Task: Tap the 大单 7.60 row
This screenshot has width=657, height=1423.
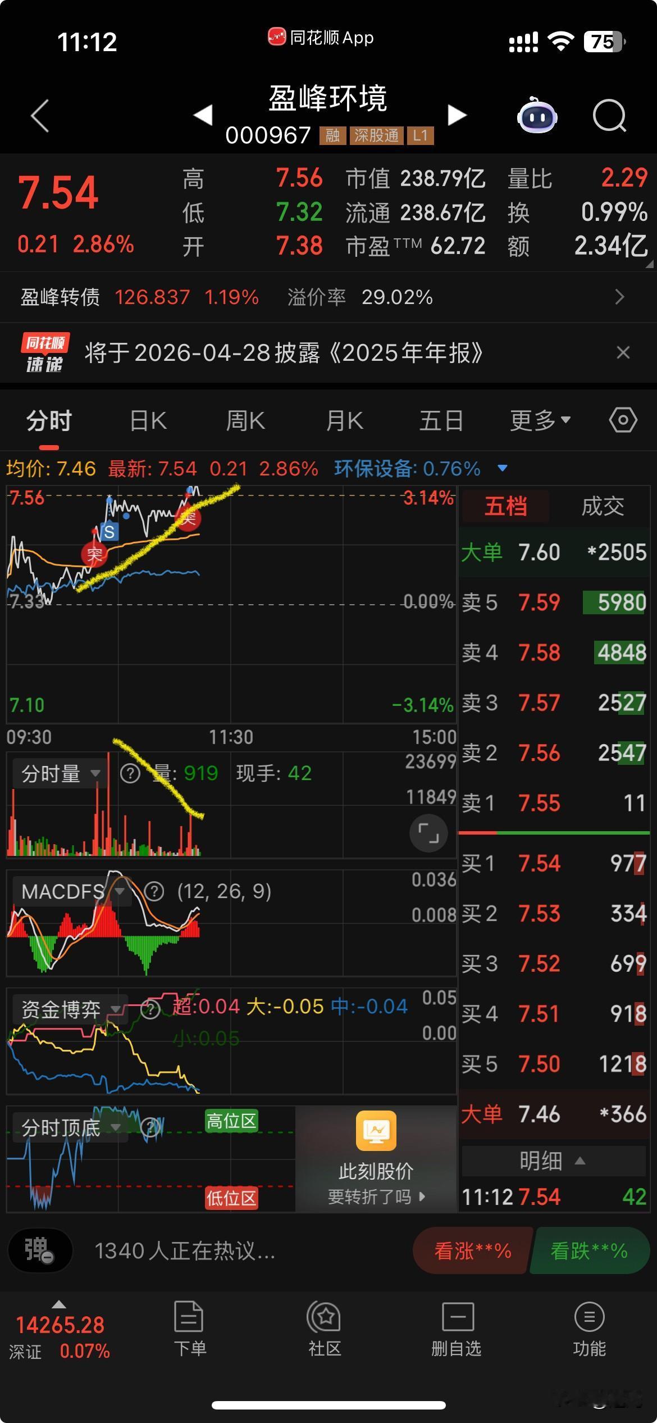Action: (554, 552)
